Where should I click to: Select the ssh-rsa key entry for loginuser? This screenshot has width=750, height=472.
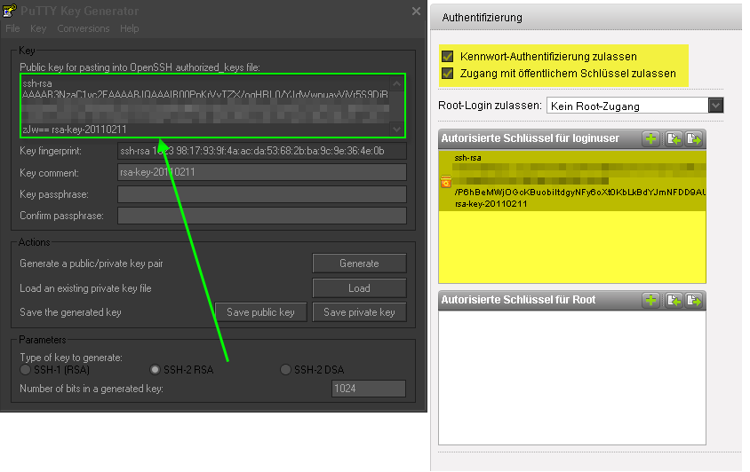click(572, 181)
